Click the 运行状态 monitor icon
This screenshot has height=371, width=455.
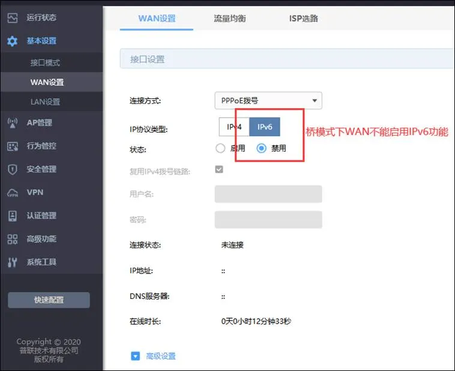pos(13,17)
